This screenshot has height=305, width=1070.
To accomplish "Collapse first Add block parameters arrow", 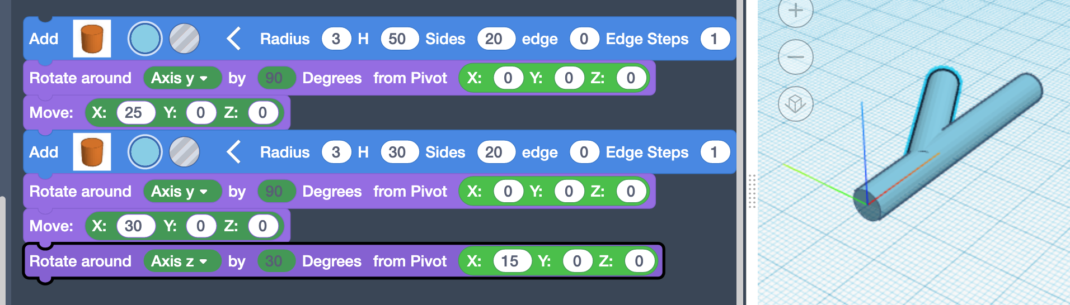I will pos(233,39).
